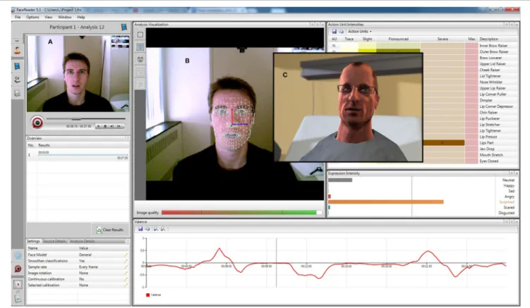Click the red camera icon in lower sidebar

pyautogui.click(x=18, y=269)
